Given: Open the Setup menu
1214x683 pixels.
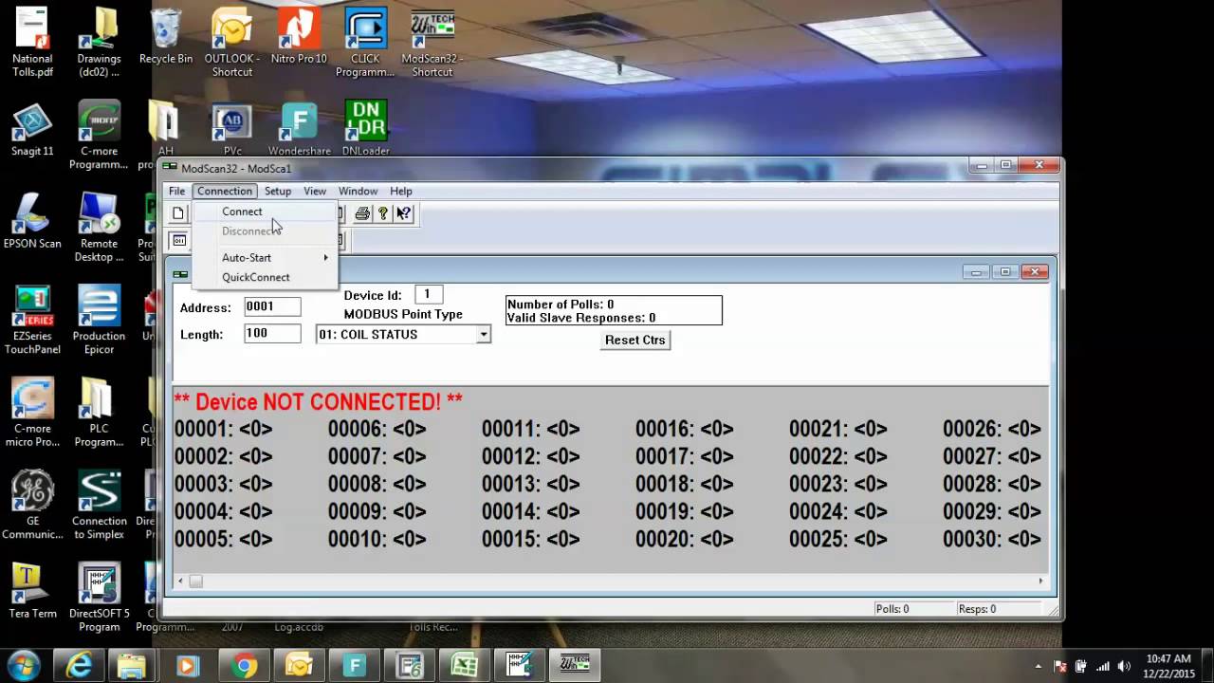Looking at the screenshot, I should [x=278, y=192].
